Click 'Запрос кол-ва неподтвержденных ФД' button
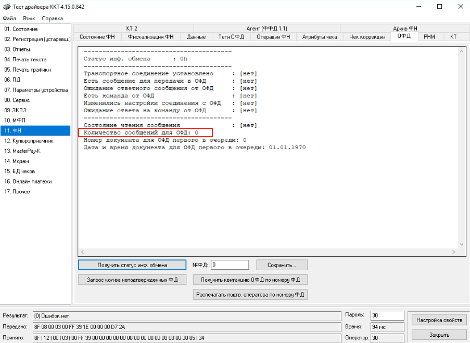 pos(132,280)
